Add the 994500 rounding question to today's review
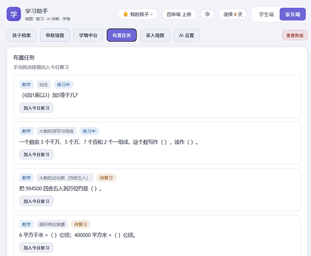 (36, 201)
